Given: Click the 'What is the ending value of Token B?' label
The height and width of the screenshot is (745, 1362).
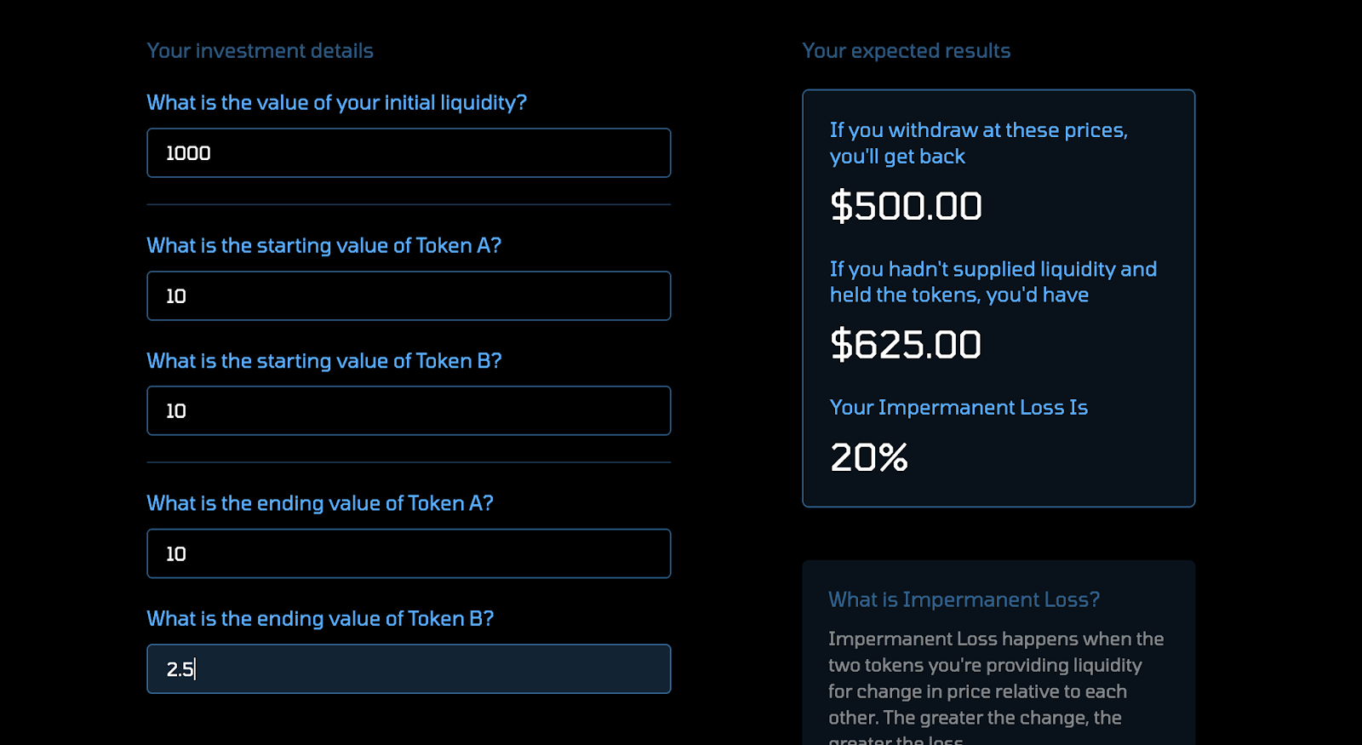Looking at the screenshot, I should [x=319, y=618].
